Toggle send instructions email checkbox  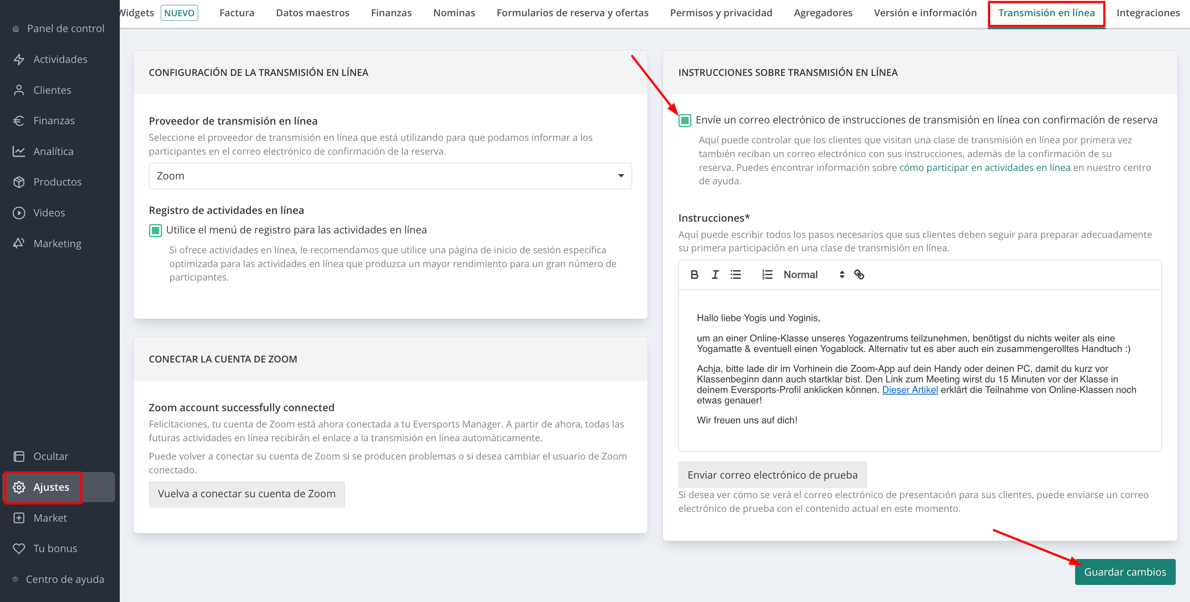(x=685, y=121)
